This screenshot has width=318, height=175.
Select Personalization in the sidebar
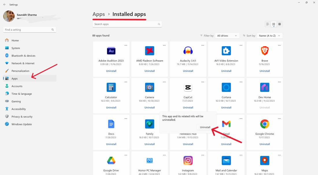pyautogui.click(x=29, y=71)
